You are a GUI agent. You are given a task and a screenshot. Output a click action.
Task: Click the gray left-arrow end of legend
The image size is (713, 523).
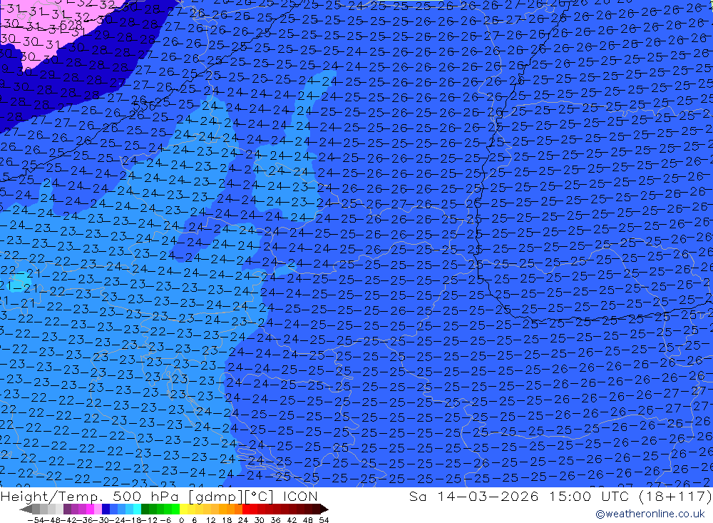point(26,509)
